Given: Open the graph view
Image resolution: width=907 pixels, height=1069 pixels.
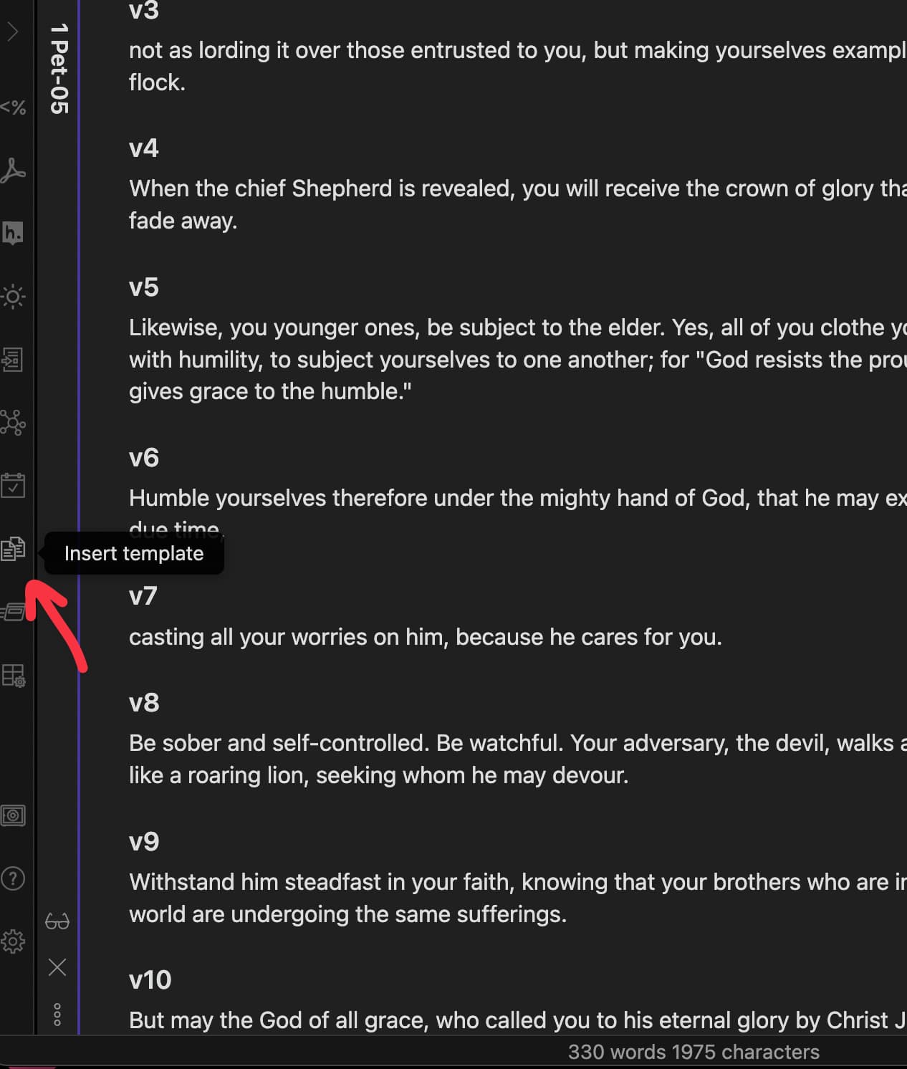Looking at the screenshot, I should click(13, 423).
